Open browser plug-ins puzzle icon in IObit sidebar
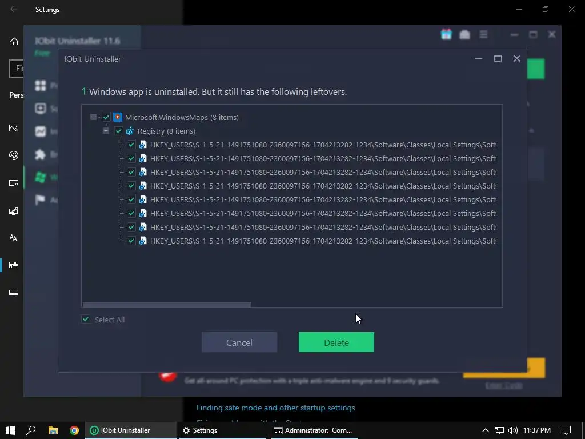This screenshot has width=585, height=439. point(41,154)
